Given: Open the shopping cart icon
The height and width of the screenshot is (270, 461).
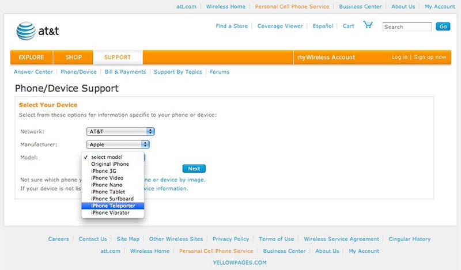Looking at the screenshot, I should 368,24.
